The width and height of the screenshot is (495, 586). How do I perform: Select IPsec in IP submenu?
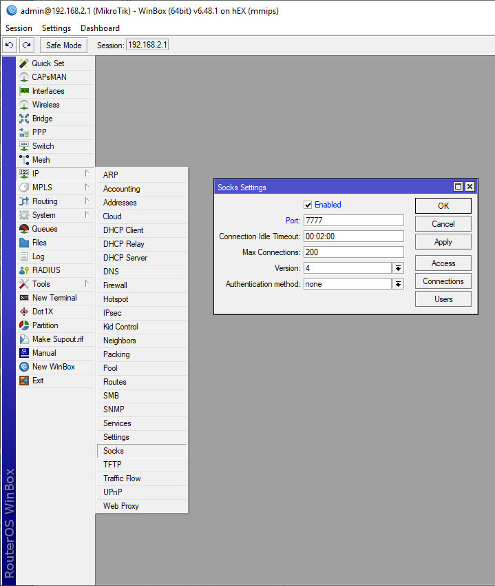142,313
